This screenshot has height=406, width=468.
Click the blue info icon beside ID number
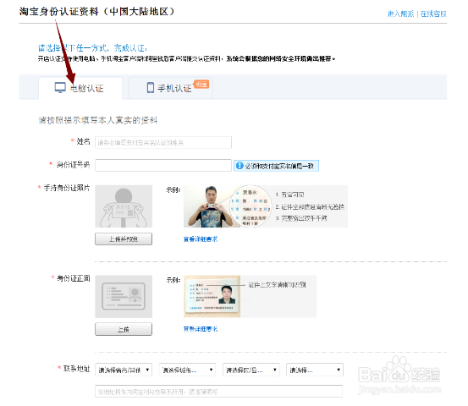(x=240, y=166)
